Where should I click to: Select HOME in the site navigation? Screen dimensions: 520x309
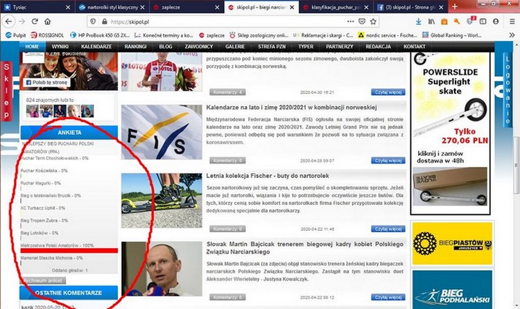tap(32, 46)
